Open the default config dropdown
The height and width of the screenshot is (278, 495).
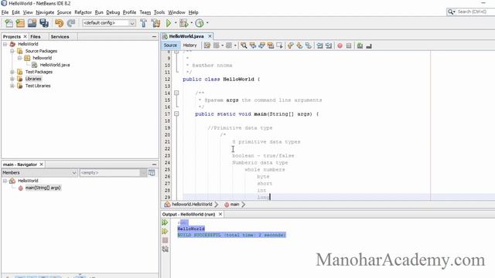[x=132, y=23]
